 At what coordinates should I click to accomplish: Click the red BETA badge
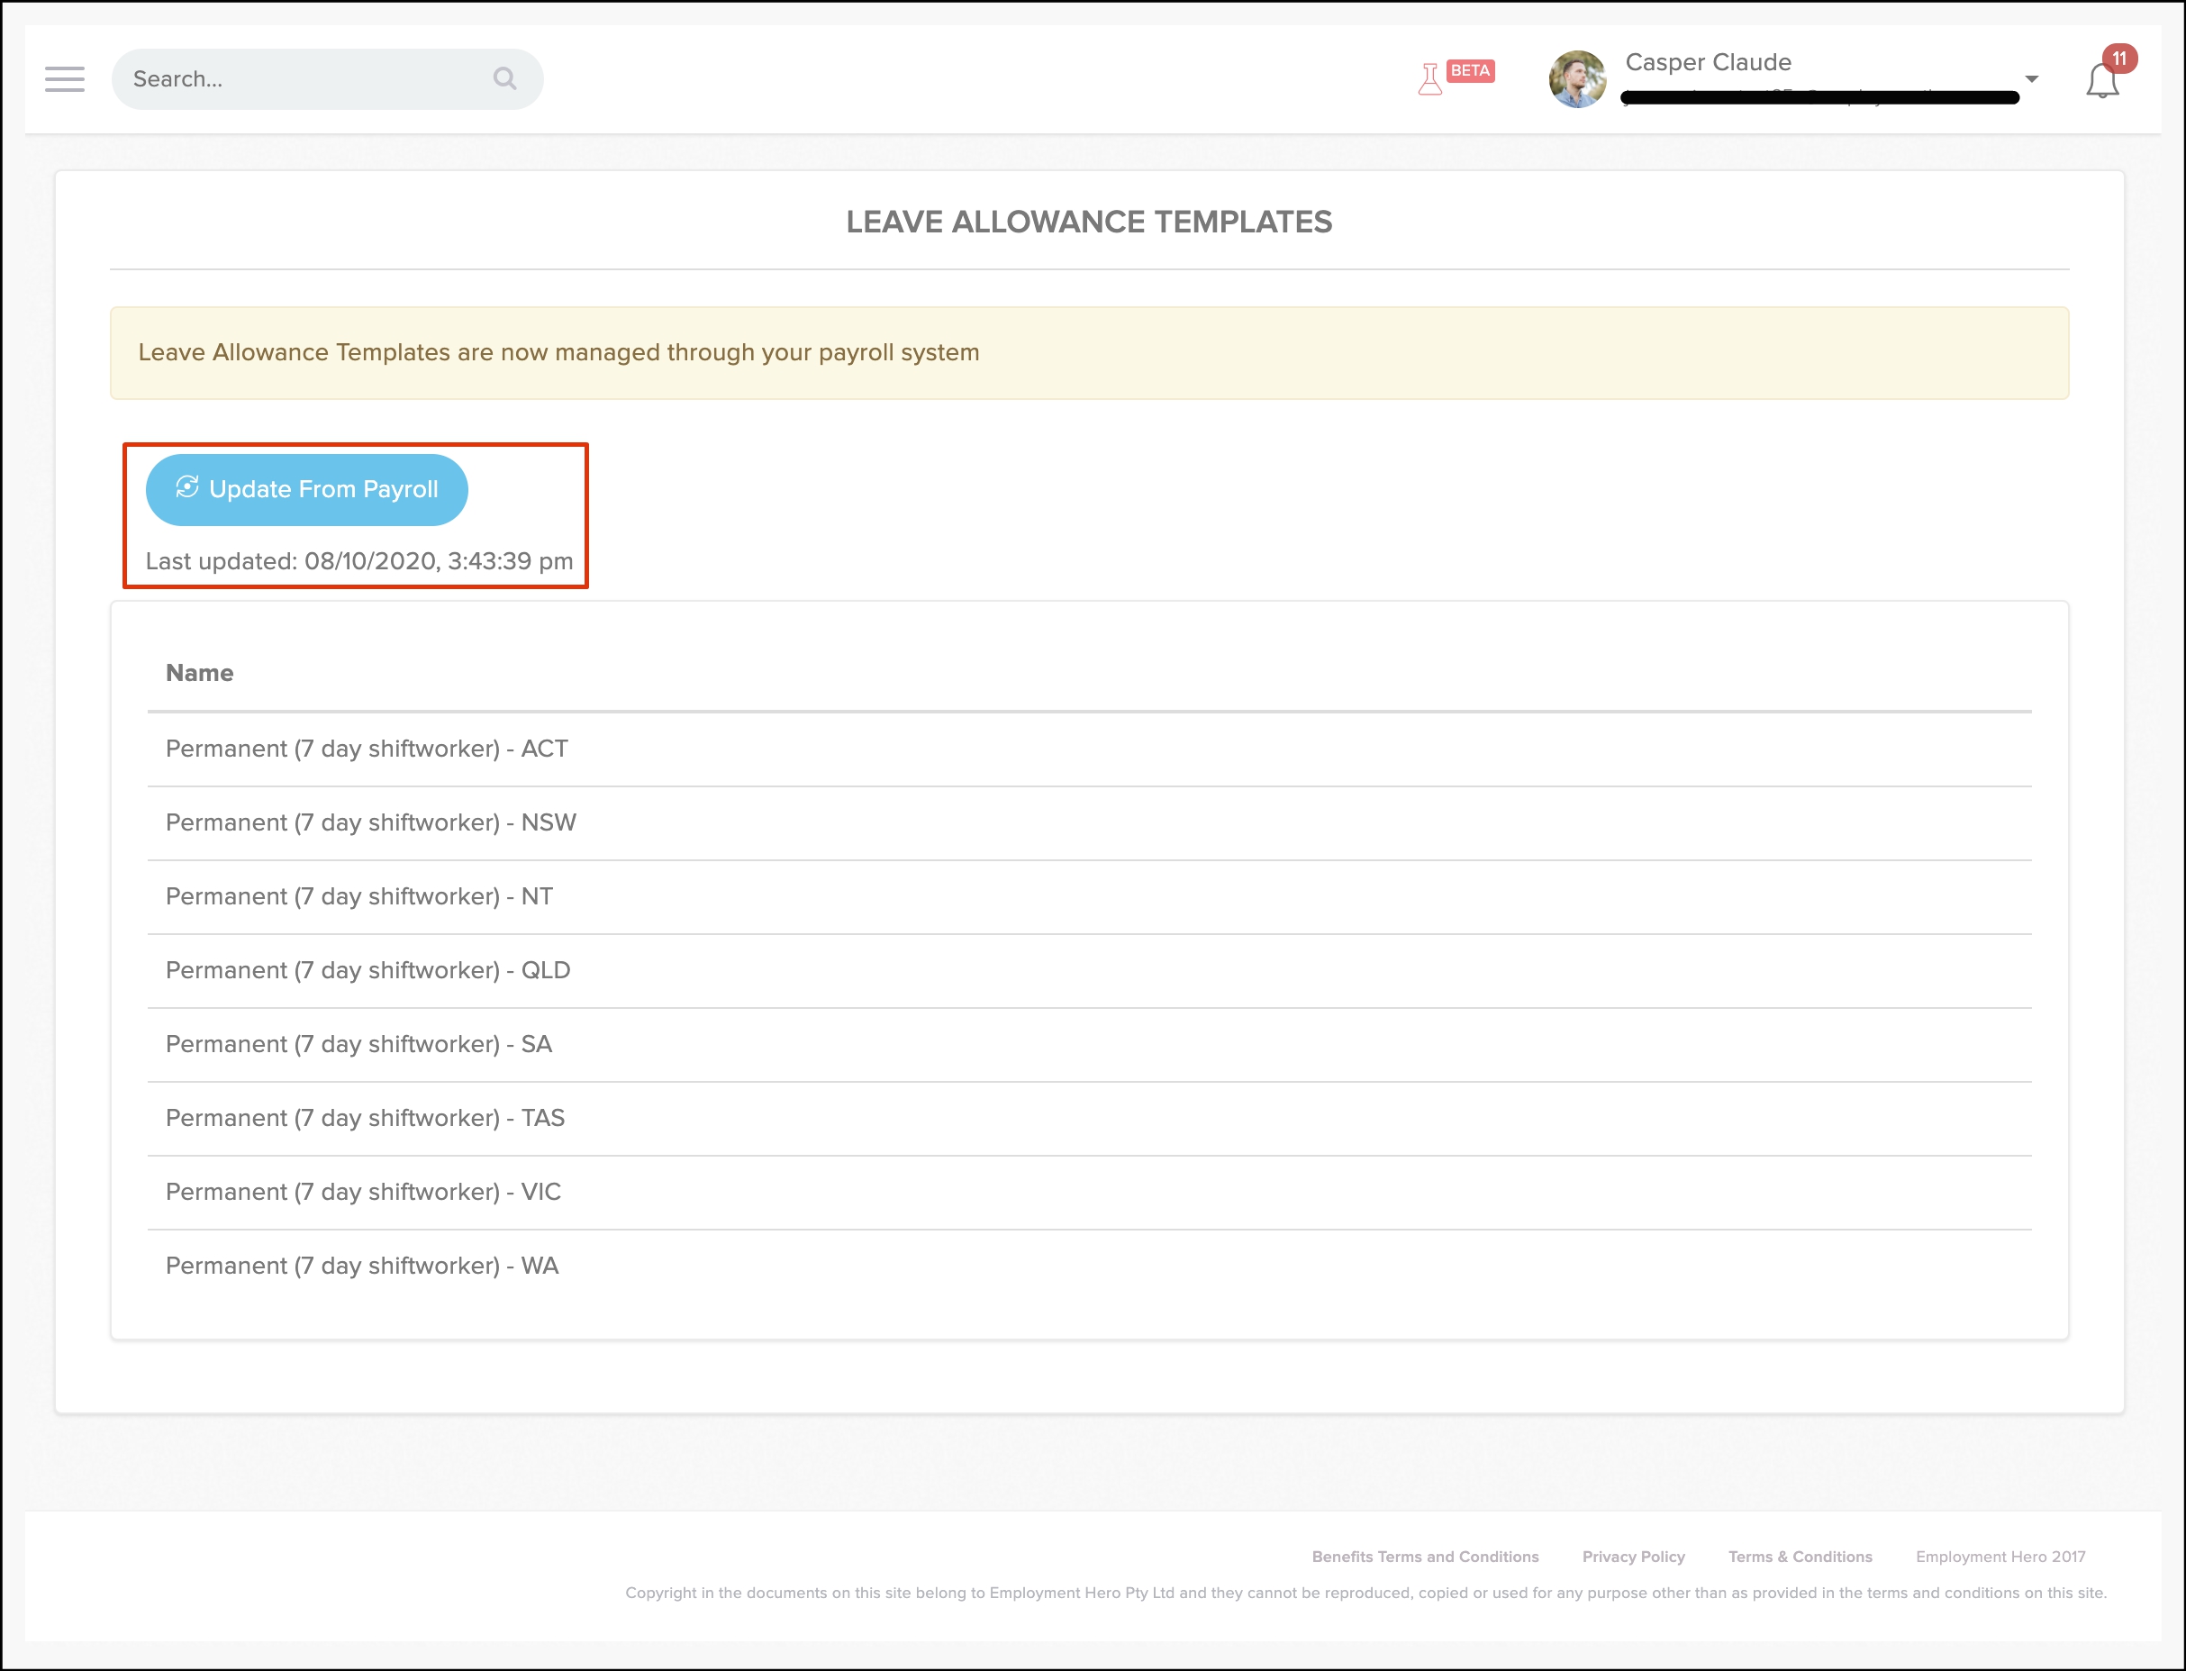pyautogui.click(x=1470, y=70)
